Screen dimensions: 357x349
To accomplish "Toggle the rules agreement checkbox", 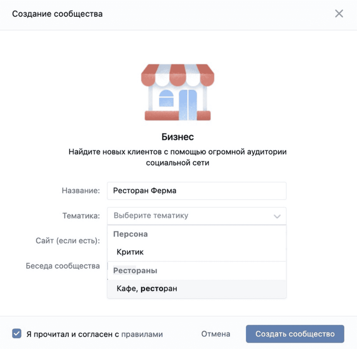I will [x=17, y=334].
